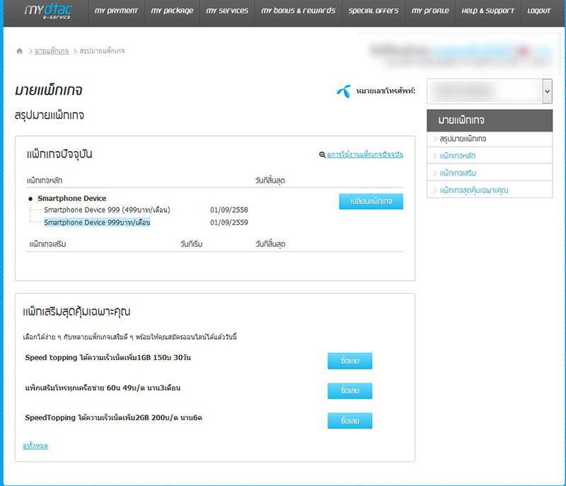Click the Smartphone Device tree root item
The width and height of the screenshot is (566, 486).
(x=72, y=199)
